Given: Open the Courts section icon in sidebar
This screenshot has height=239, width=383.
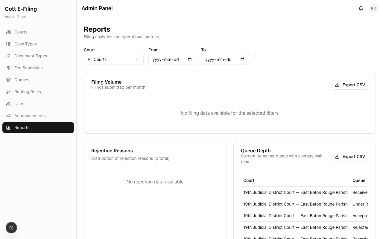Looking at the screenshot, I should [8, 32].
